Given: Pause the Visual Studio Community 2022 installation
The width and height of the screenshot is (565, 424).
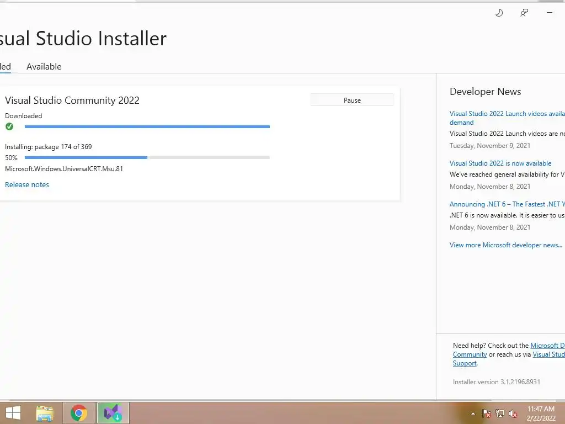Looking at the screenshot, I should pyautogui.click(x=352, y=100).
